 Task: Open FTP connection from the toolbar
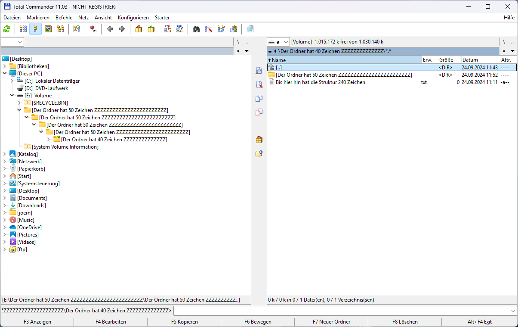tap(167, 29)
